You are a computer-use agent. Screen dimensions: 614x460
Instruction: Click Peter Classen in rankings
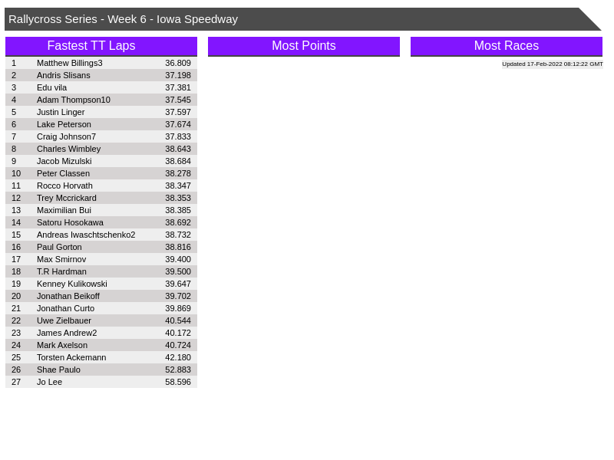pyautogui.click(x=63, y=173)
